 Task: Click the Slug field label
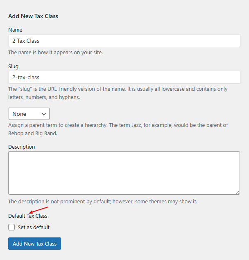[14, 67]
